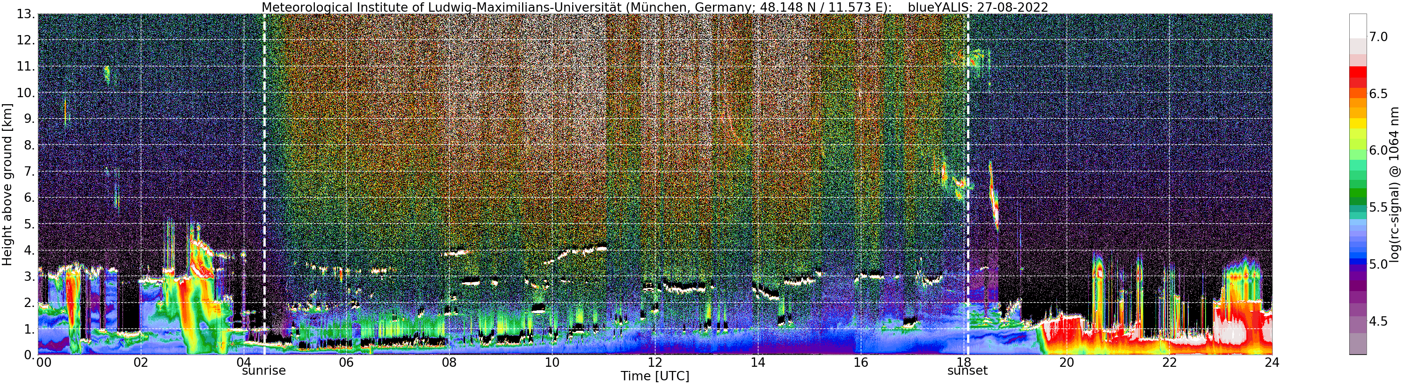1404x385 pixels.
Task: Click the 'Height above ground [km]' axis label
Action: point(7,184)
